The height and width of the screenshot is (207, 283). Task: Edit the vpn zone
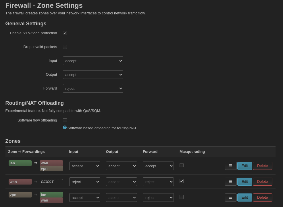(245, 197)
